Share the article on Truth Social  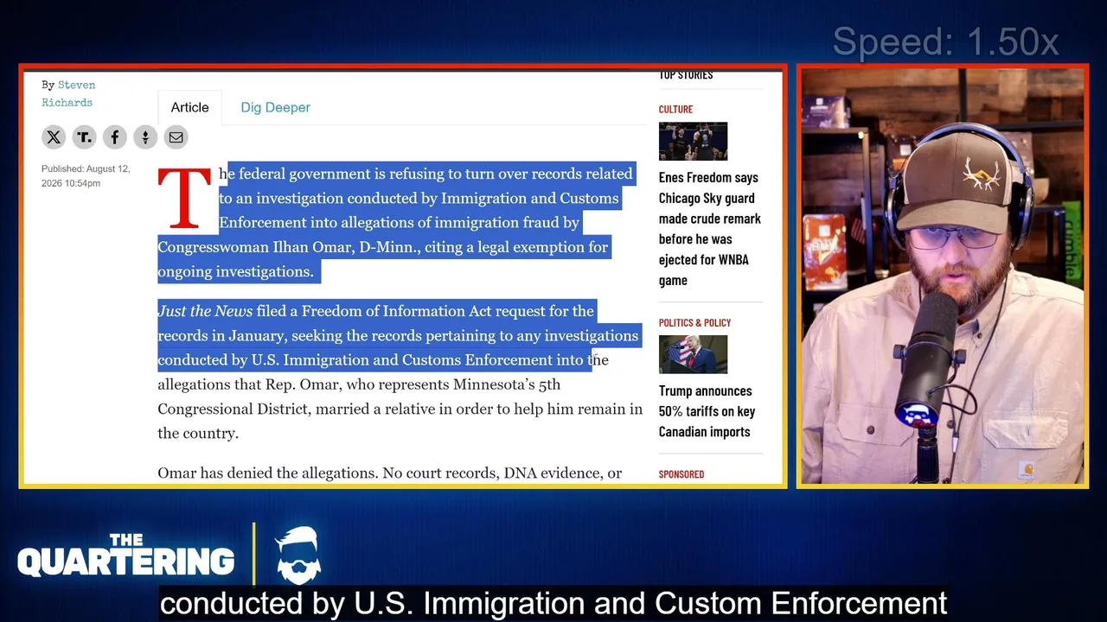84,137
